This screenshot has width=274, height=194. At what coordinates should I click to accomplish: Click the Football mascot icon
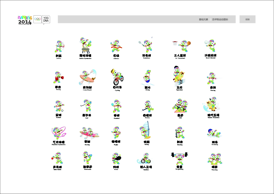coord(59,106)
